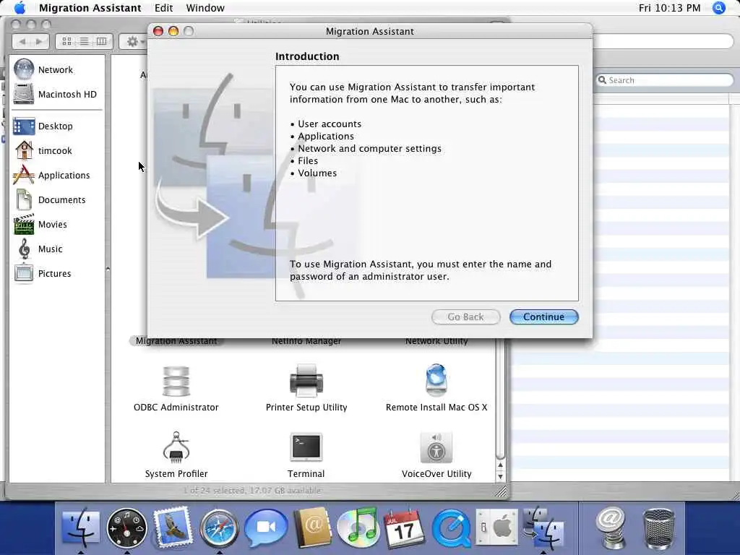This screenshot has width=740, height=555.
Task: Select Printer Setup Utility icon
Action: 306,380
